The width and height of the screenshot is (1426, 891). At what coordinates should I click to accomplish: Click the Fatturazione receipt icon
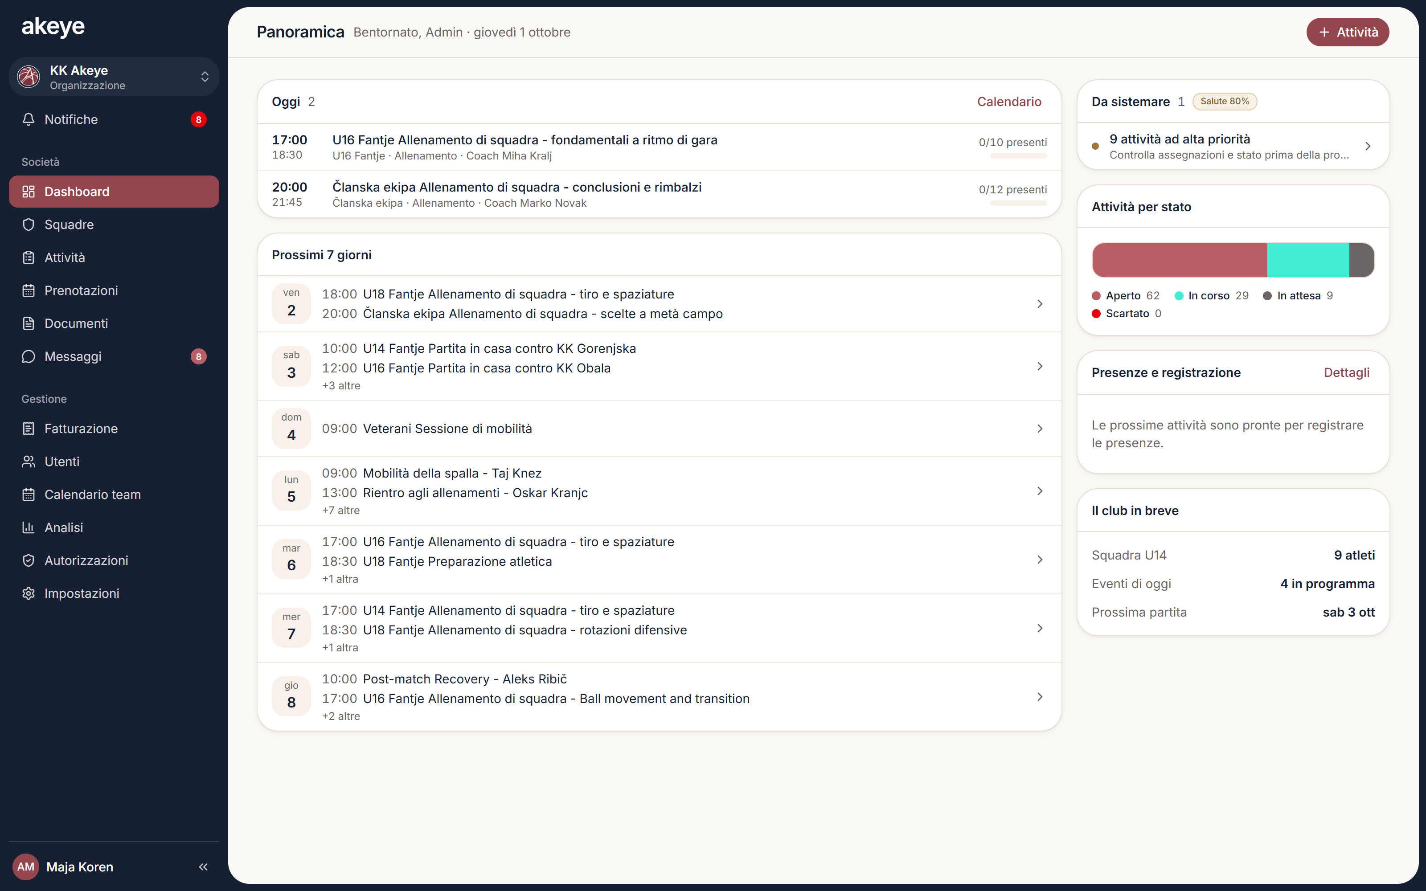[28, 429]
